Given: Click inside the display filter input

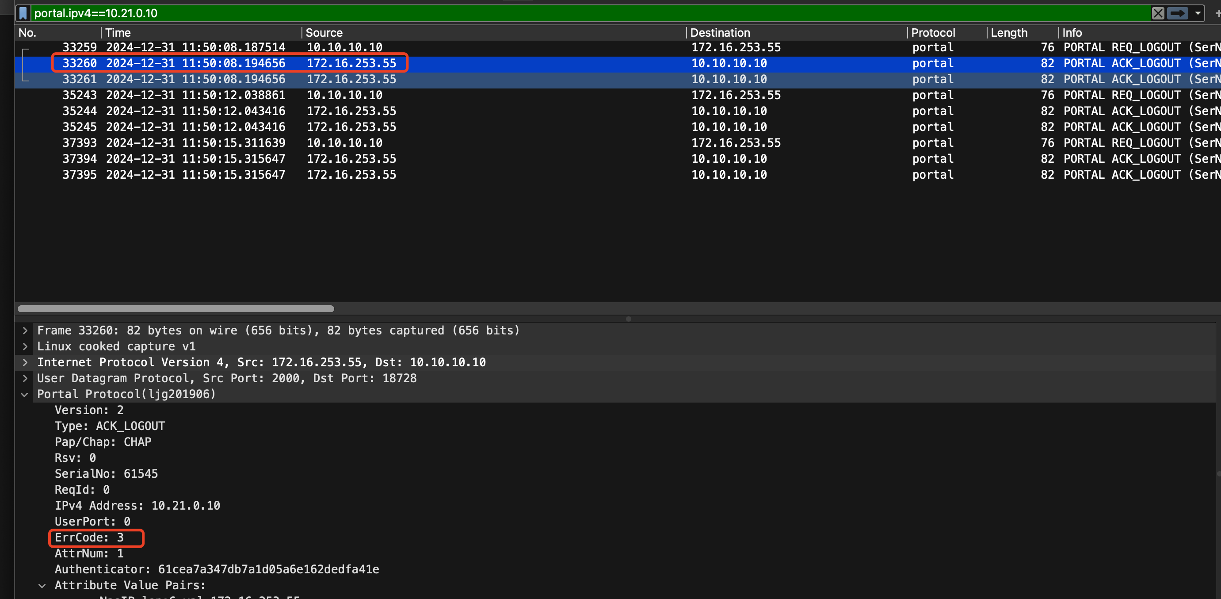Looking at the screenshot, I should 569,13.
